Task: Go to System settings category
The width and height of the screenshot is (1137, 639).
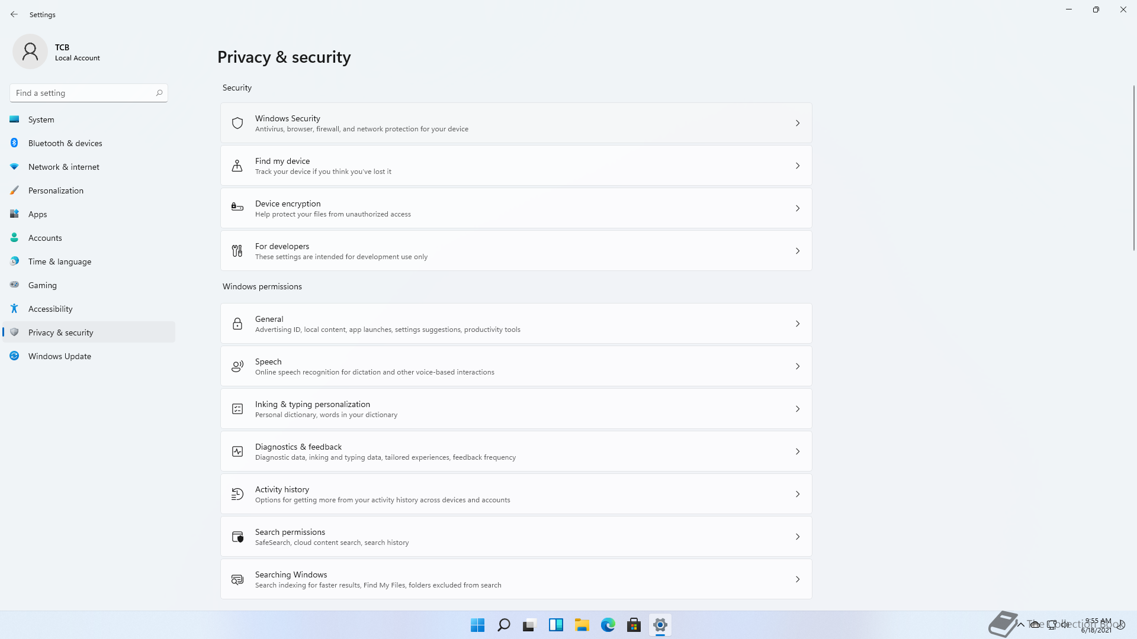Action: coord(89,120)
